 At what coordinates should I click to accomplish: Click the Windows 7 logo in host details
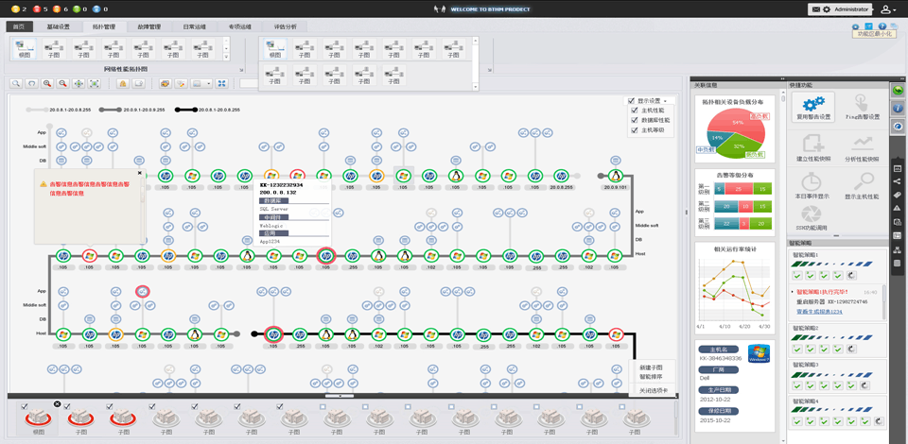[759, 354]
